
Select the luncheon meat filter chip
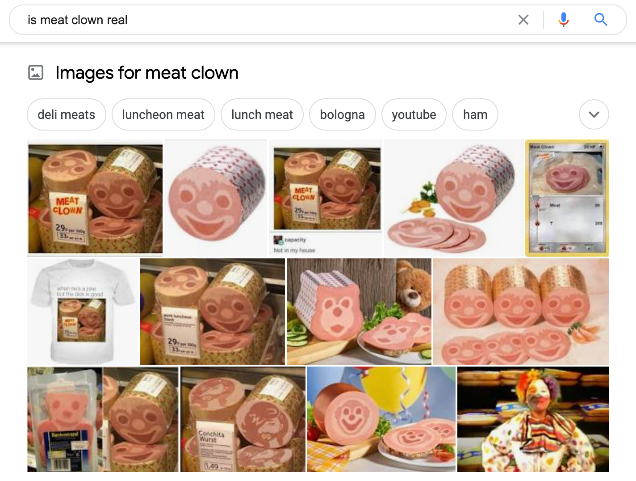click(x=163, y=114)
